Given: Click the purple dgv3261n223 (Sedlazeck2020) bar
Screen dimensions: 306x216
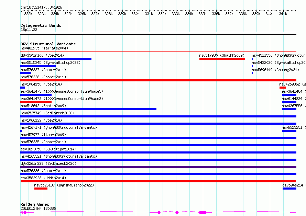Looking at the screenshot, I should point(158,167).
